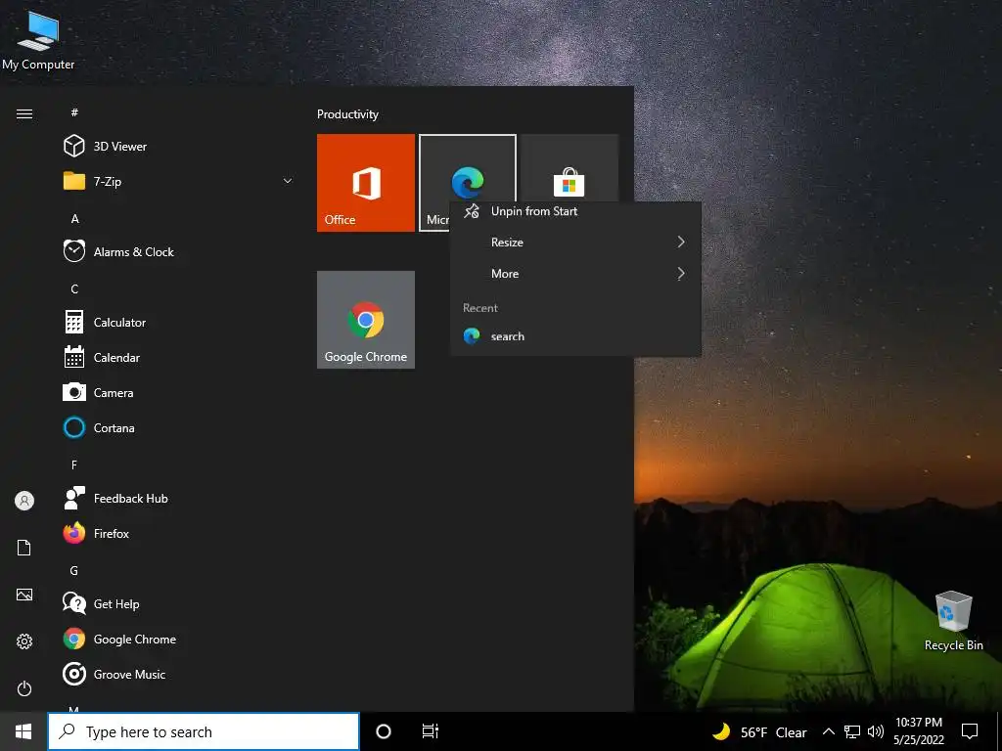This screenshot has height=751, width=1002.
Task: Click the More submenu arrow
Action: click(x=681, y=274)
